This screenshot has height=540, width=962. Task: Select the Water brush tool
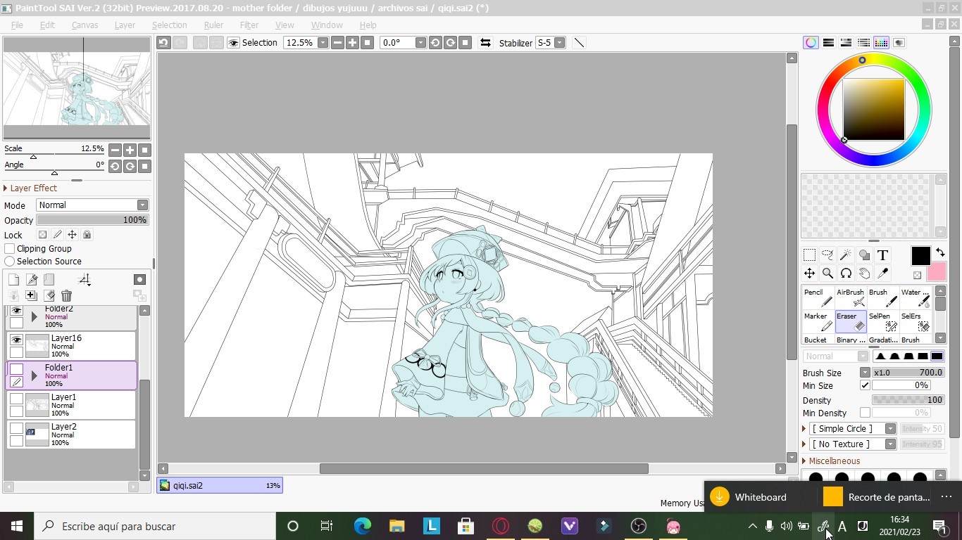click(915, 297)
